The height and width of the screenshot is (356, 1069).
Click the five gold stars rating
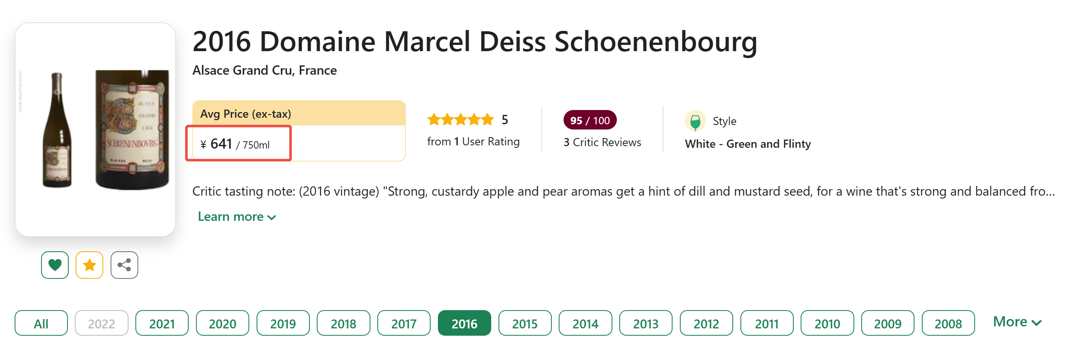click(x=460, y=120)
